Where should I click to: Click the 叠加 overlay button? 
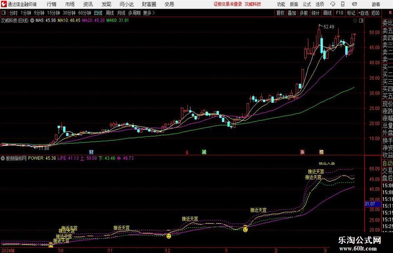coord(292,13)
